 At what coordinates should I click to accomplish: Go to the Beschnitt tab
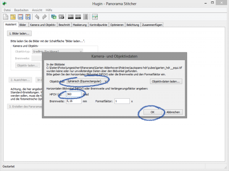coord(64,25)
